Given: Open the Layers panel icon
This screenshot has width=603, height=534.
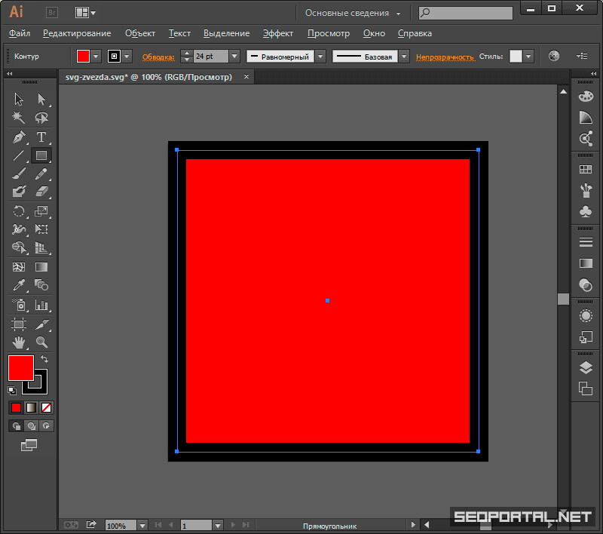Looking at the screenshot, I should tap(586, 367).
